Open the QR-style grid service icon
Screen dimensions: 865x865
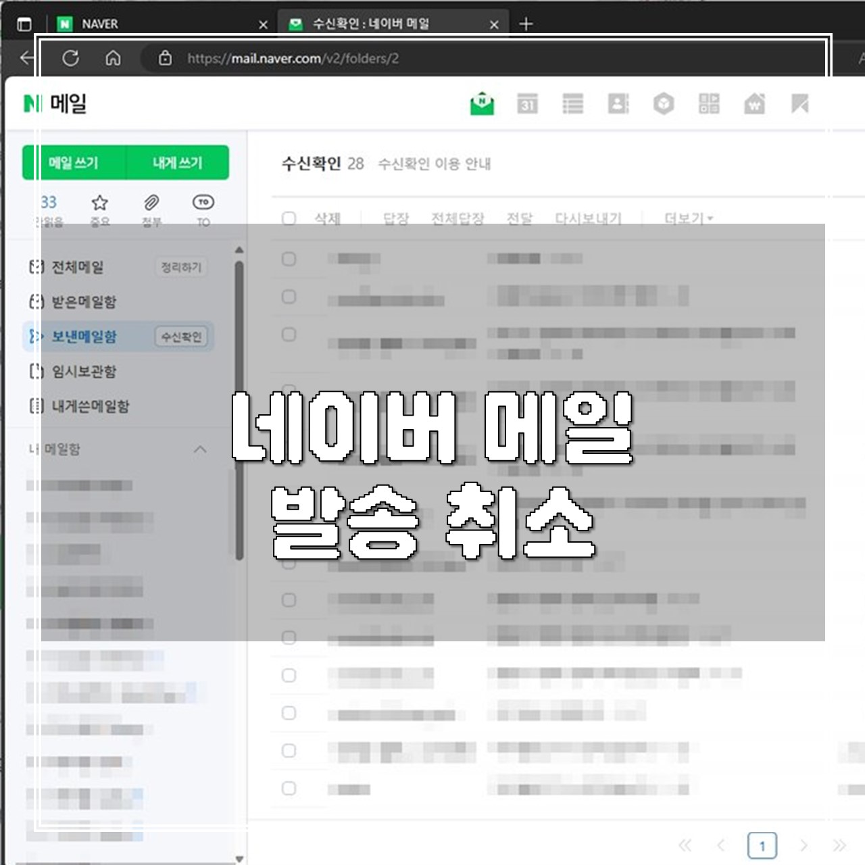pos(709,103)
